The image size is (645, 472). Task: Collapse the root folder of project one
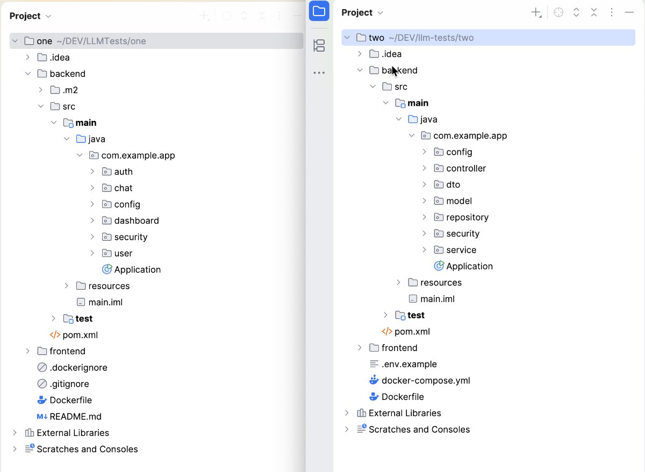pyautogui.click(x=15, y=41)
